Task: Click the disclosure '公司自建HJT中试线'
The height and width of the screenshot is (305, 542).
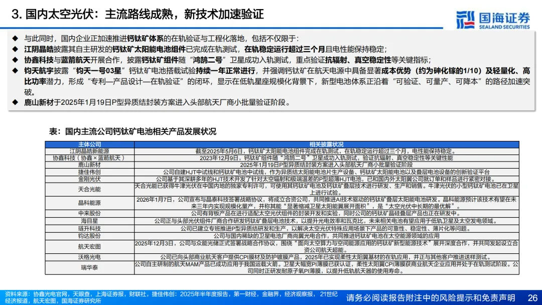Action: click(326, 172)
